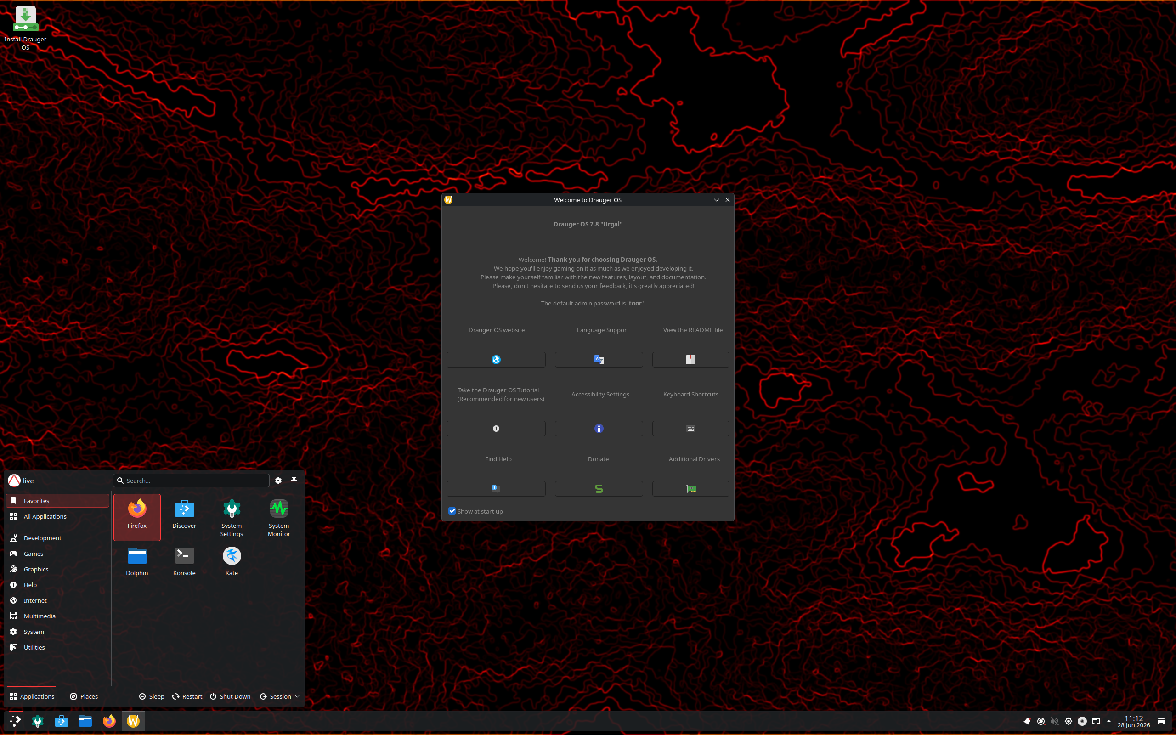1176x735 pixels.
Task: Click muted audio volume tray icon
Action: coord(1055,721)
